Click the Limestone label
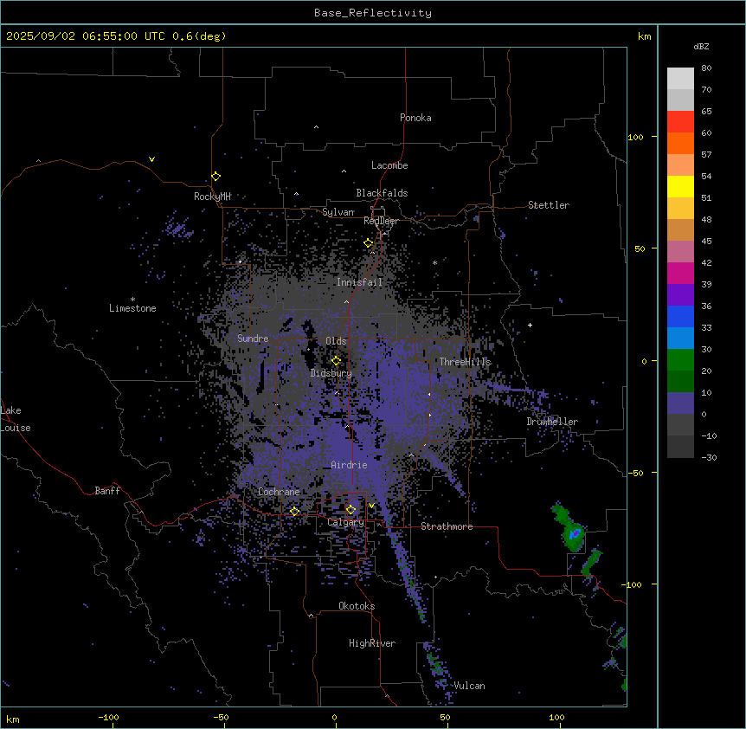The height and width of the screenshot is (729, 746). pyautogui.click(x=132, y=308)
